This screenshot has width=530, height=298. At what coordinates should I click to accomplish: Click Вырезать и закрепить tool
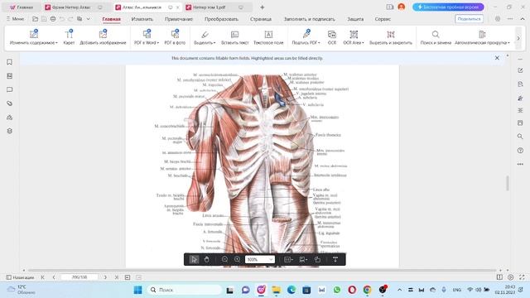[391, 37]
